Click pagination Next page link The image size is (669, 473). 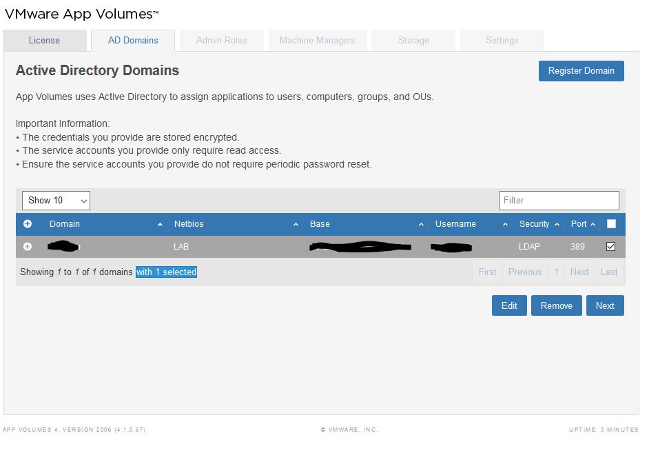click(579, 272)
